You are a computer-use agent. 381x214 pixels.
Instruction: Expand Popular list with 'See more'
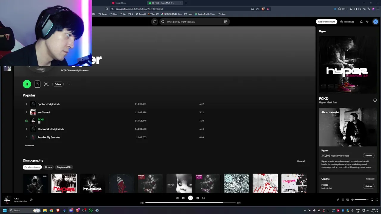(29, 146)
